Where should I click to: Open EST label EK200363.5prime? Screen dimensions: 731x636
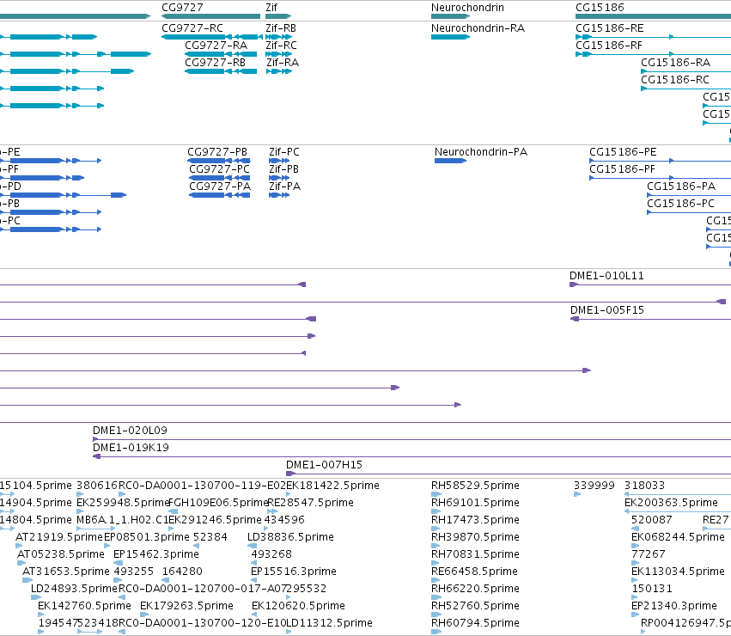[x=672, y=503]
